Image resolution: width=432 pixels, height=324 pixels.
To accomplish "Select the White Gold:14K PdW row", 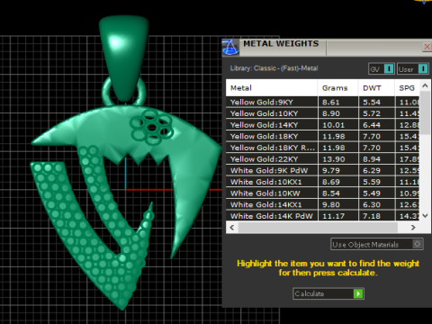I will 323,216.
